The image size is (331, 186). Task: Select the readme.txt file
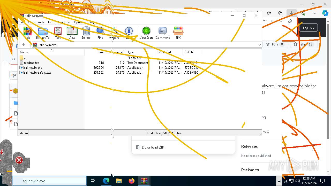click(x=31, y=63)
